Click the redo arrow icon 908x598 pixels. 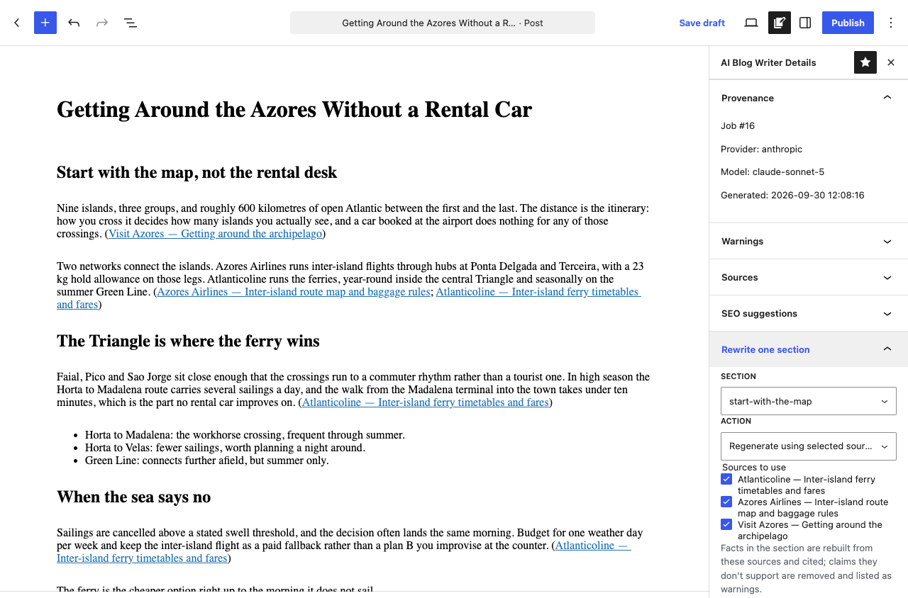point(102,23)
